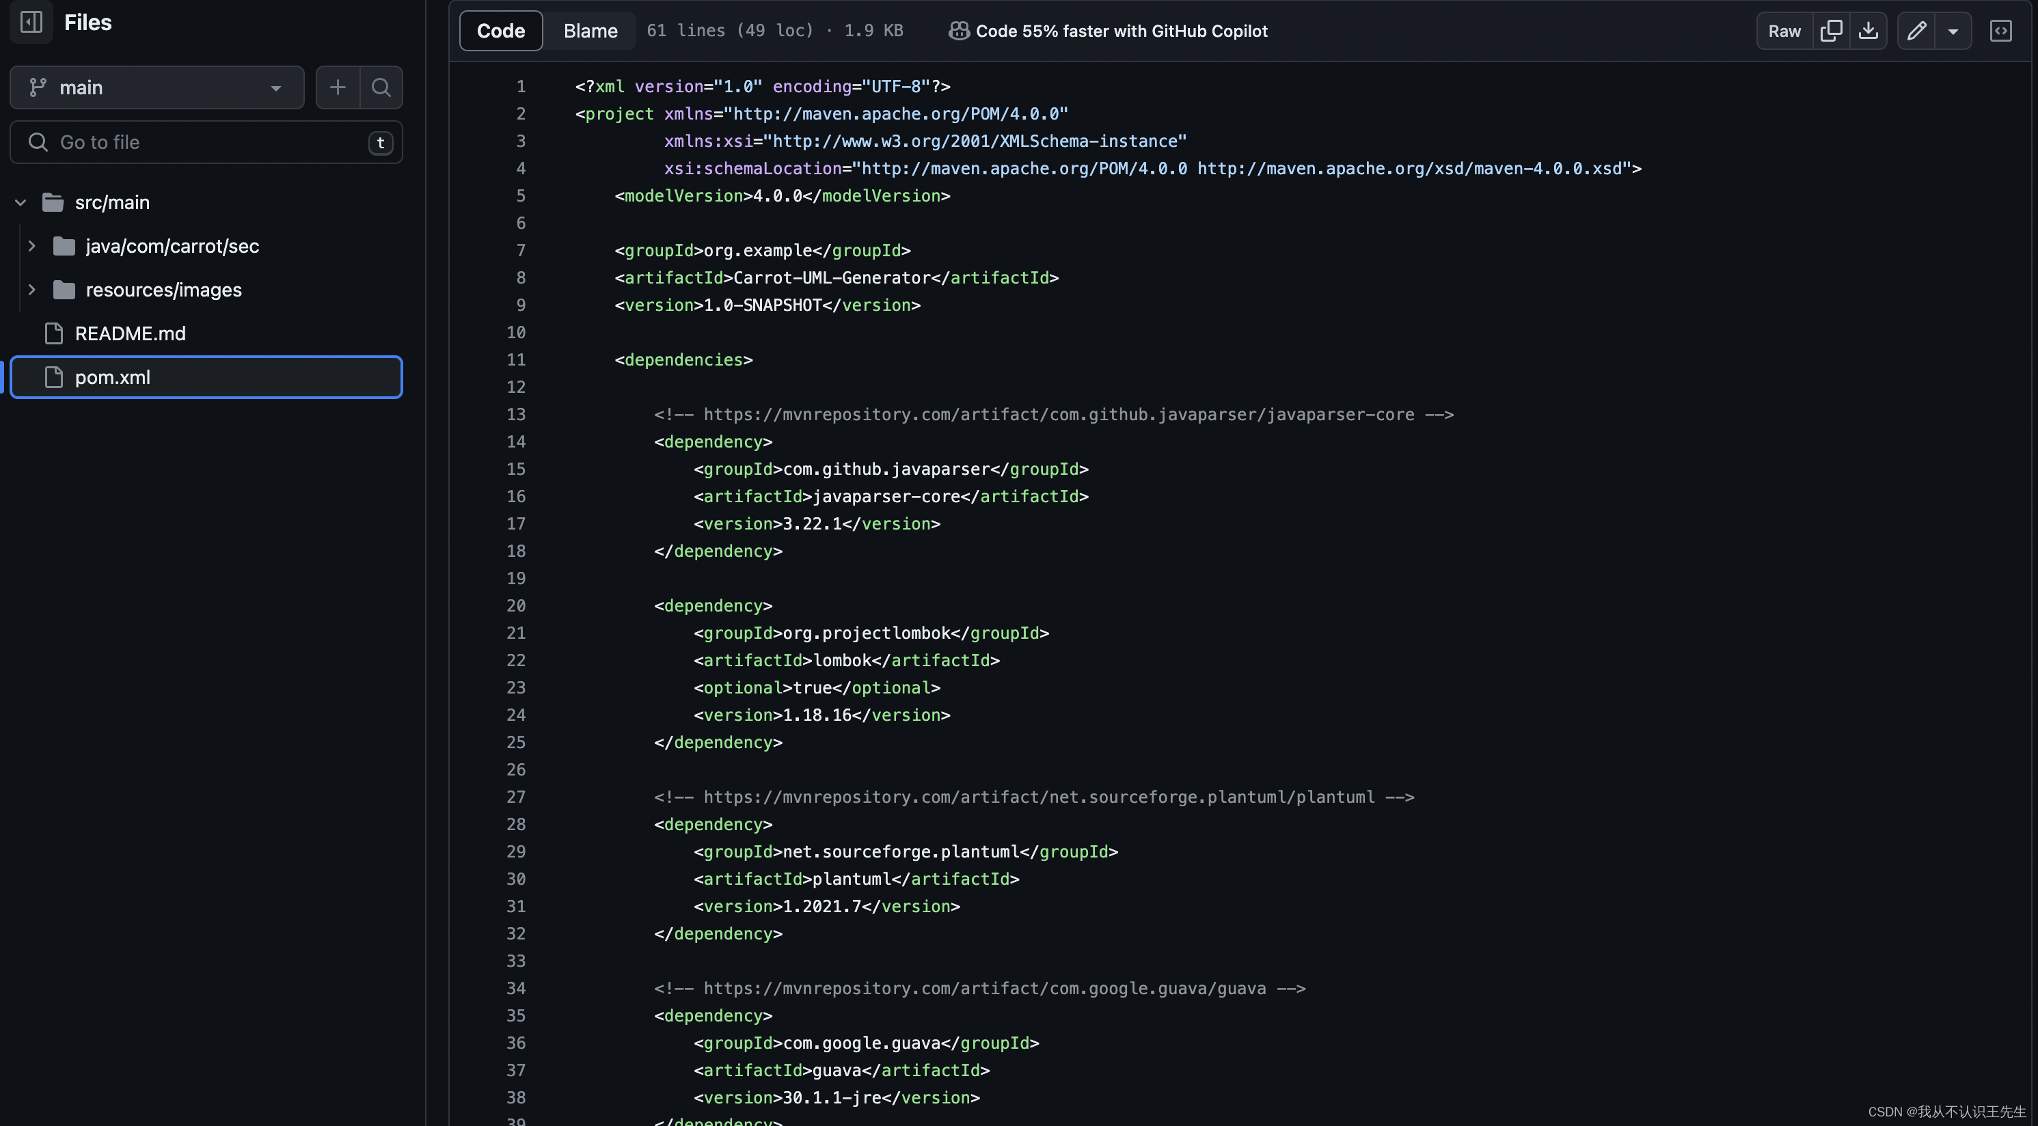This screenshot has height=1126, width=2038.
Task: Click line number 17
Action: [x=516, y=523]
